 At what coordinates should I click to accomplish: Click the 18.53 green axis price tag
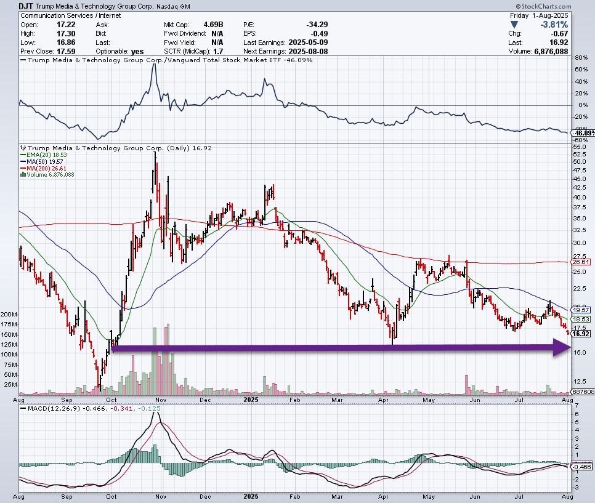[581, 320]
